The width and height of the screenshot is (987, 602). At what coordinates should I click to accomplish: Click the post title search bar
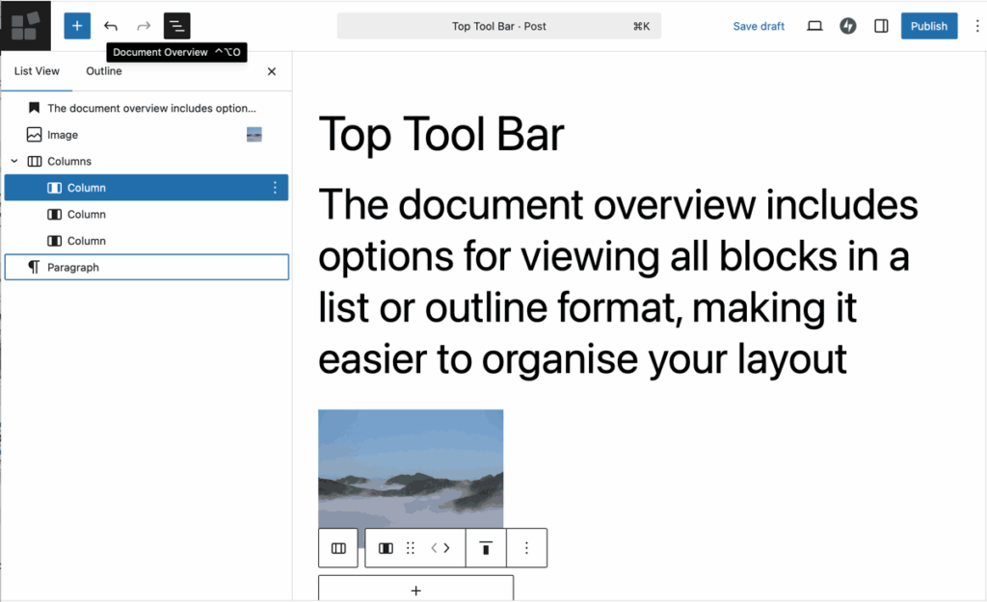[x=498, y=26]
